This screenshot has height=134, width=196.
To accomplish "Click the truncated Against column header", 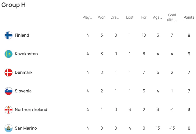I will click(158, 17).
